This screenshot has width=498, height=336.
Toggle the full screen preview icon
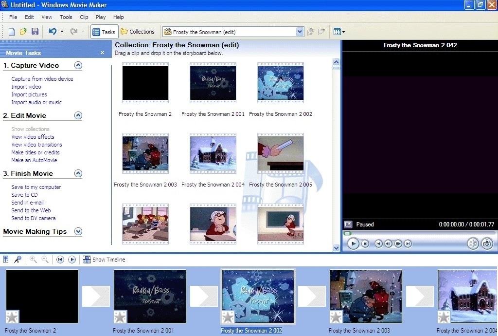(348, 224)
